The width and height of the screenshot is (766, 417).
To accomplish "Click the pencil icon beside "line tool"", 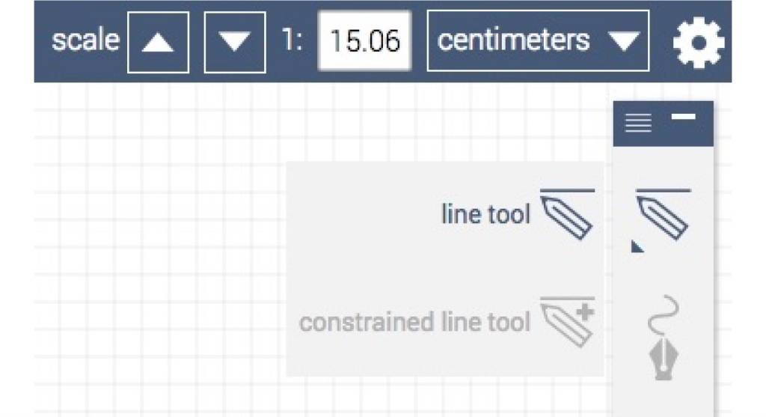I will point(567,214).
